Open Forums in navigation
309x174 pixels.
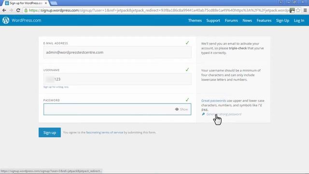click(x=231, y=20)
